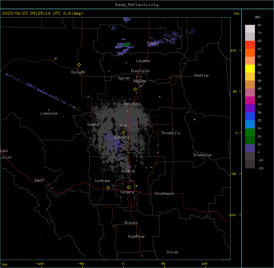Select the yellow V marker northwest of RockyMH
This screenshot has height=268, width=274.
56,59
